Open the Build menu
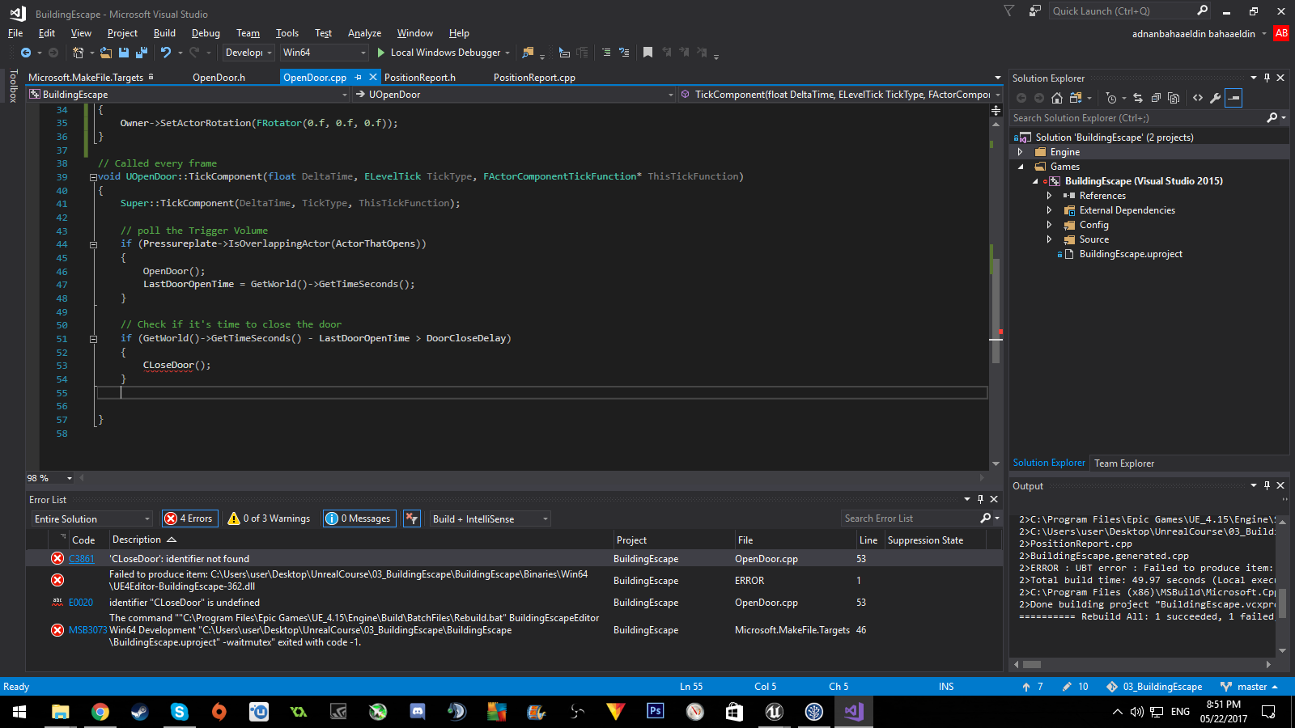This screenshot has height=728, width=1295. (x=164, y=33)
